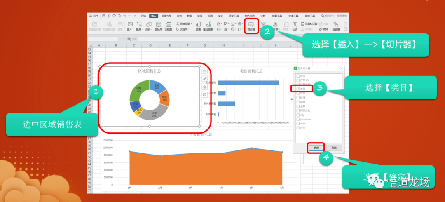445x202 pixels.
Task: Check the province checkbox
Action: tap(298, 119)
